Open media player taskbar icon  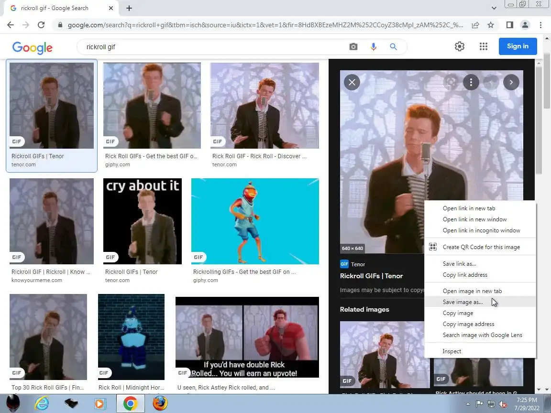[99, 404]
